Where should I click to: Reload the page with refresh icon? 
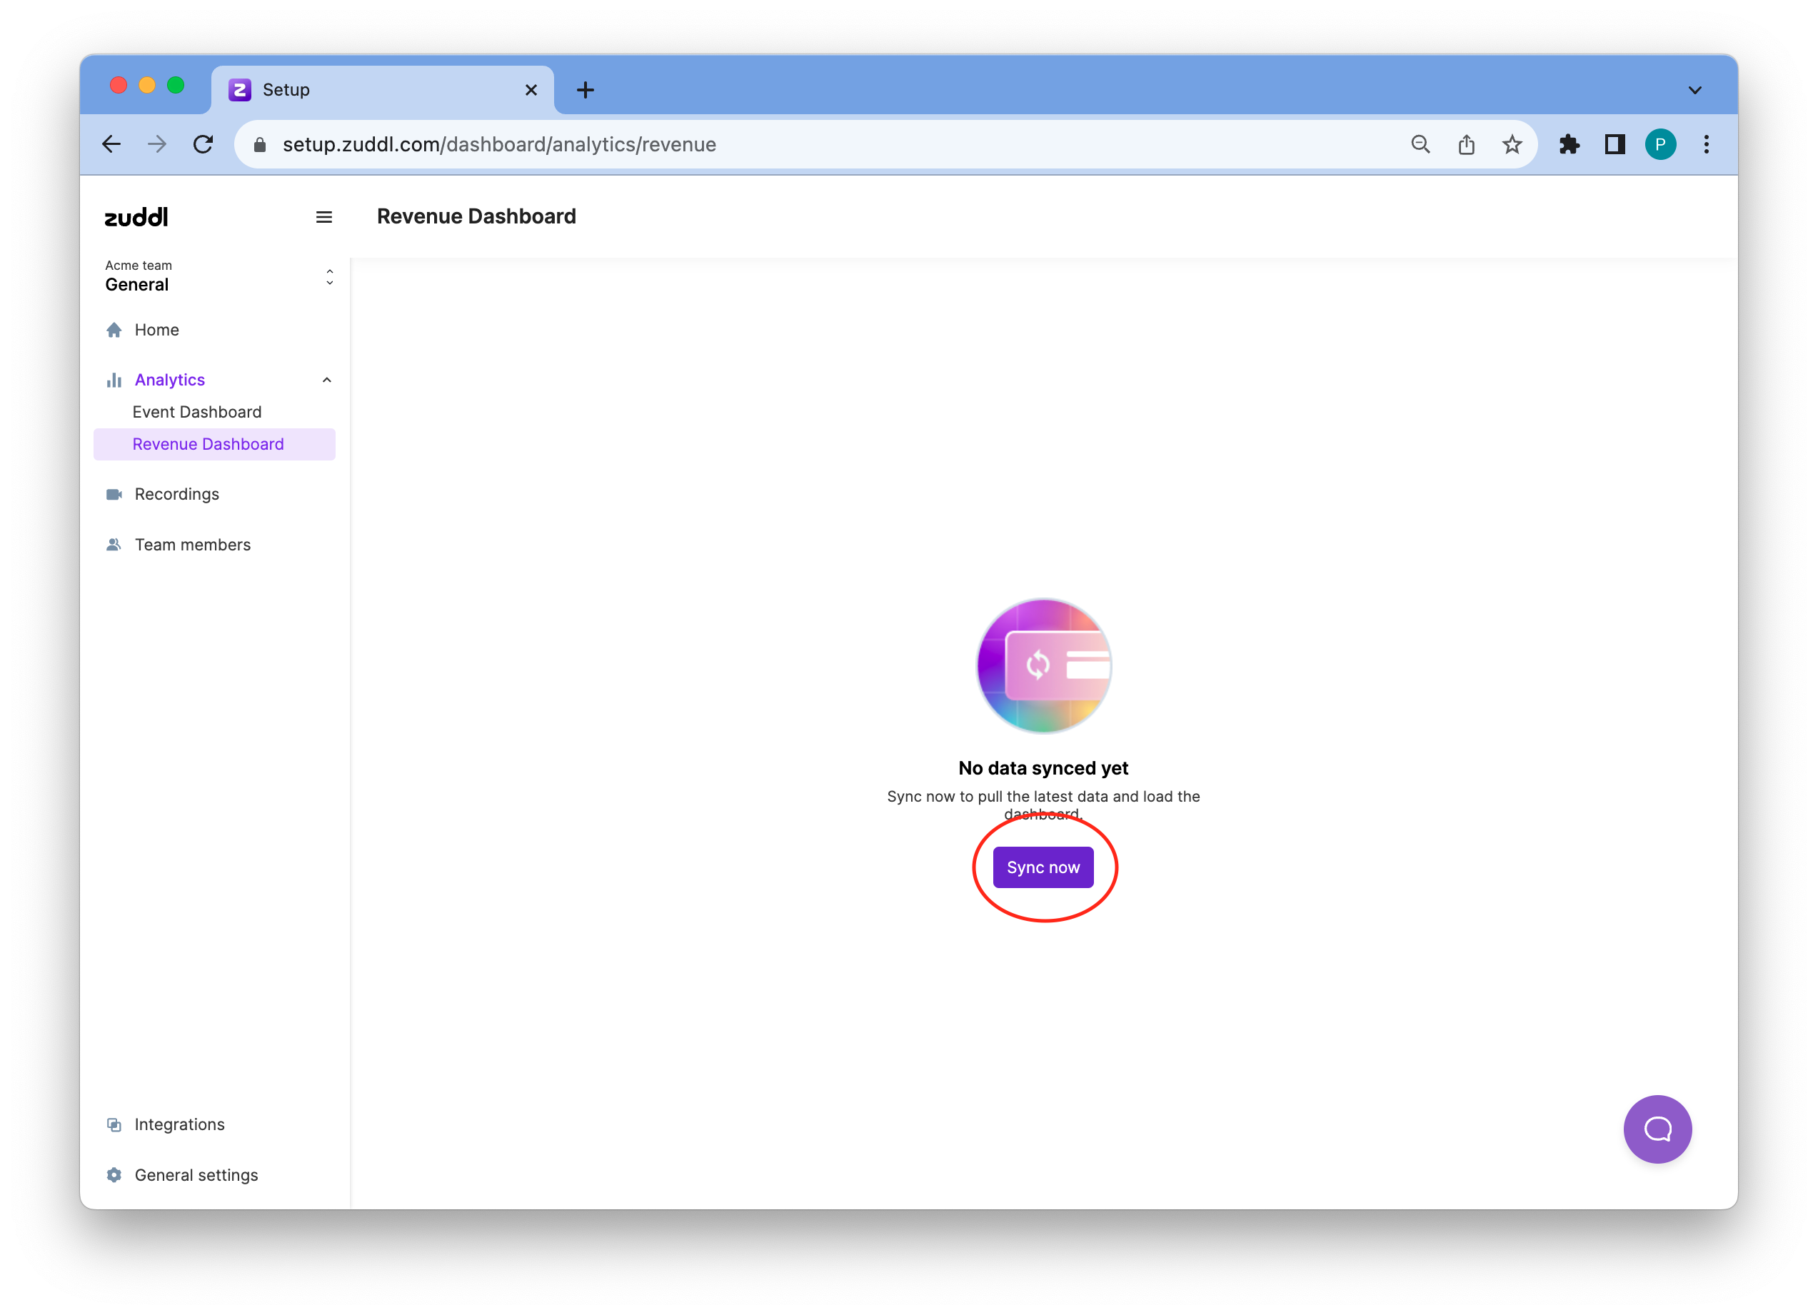tap(204, 144)
